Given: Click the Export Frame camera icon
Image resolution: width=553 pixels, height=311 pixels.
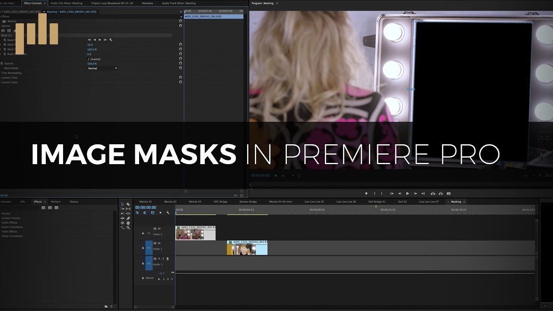Looking at the screenshot, I should (448, 194).
